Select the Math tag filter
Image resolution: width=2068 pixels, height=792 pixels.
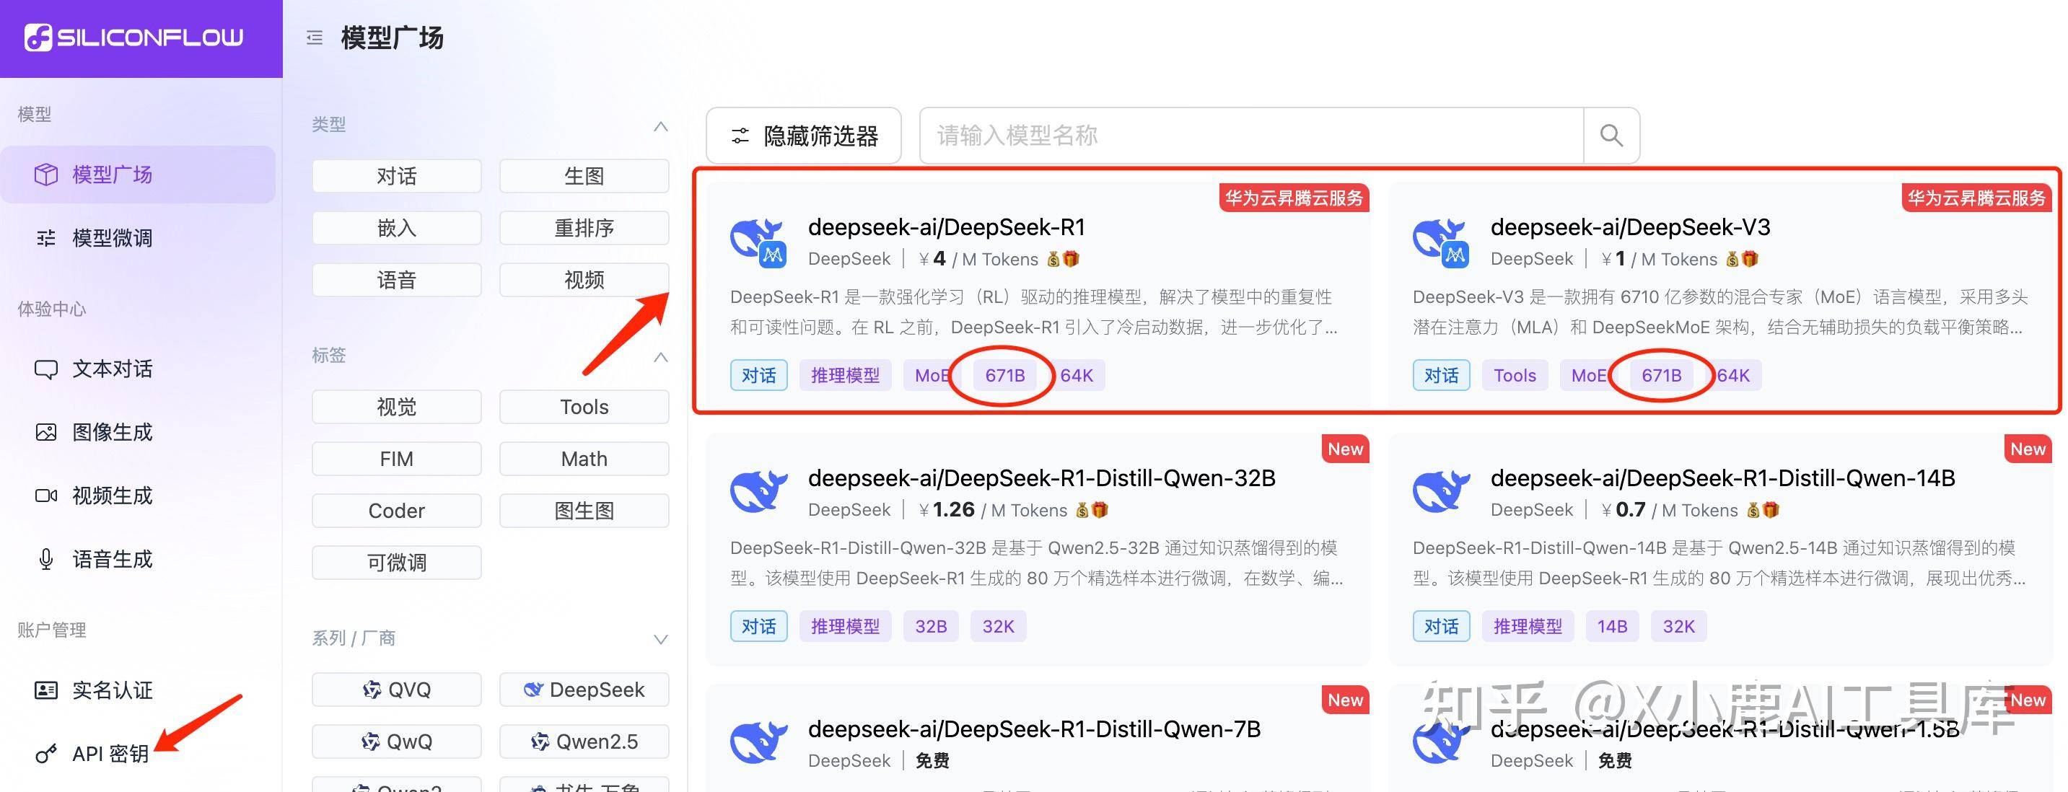584,459
